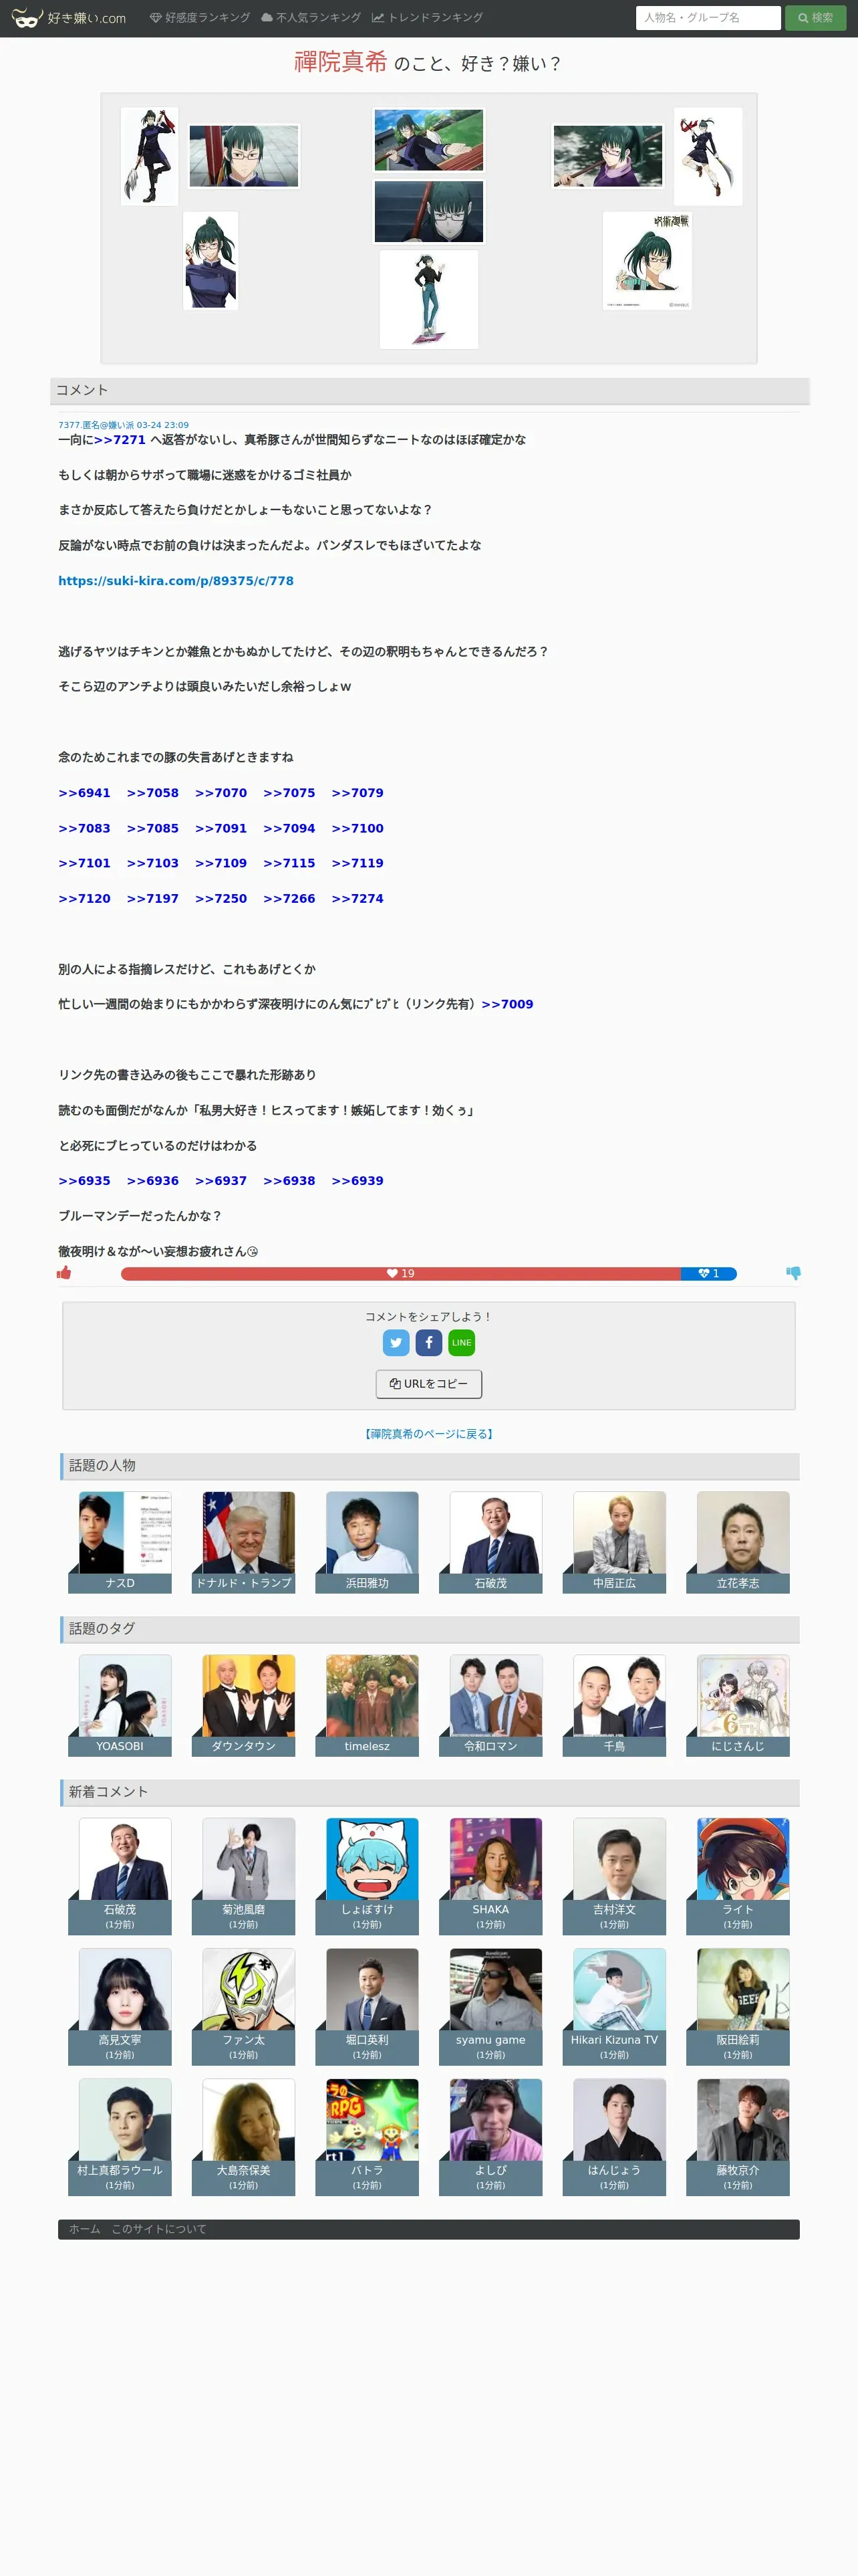Jump to comment >>6941

[84, 793]
